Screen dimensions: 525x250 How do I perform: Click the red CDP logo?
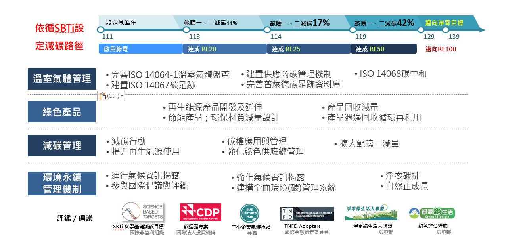[200, 212]
